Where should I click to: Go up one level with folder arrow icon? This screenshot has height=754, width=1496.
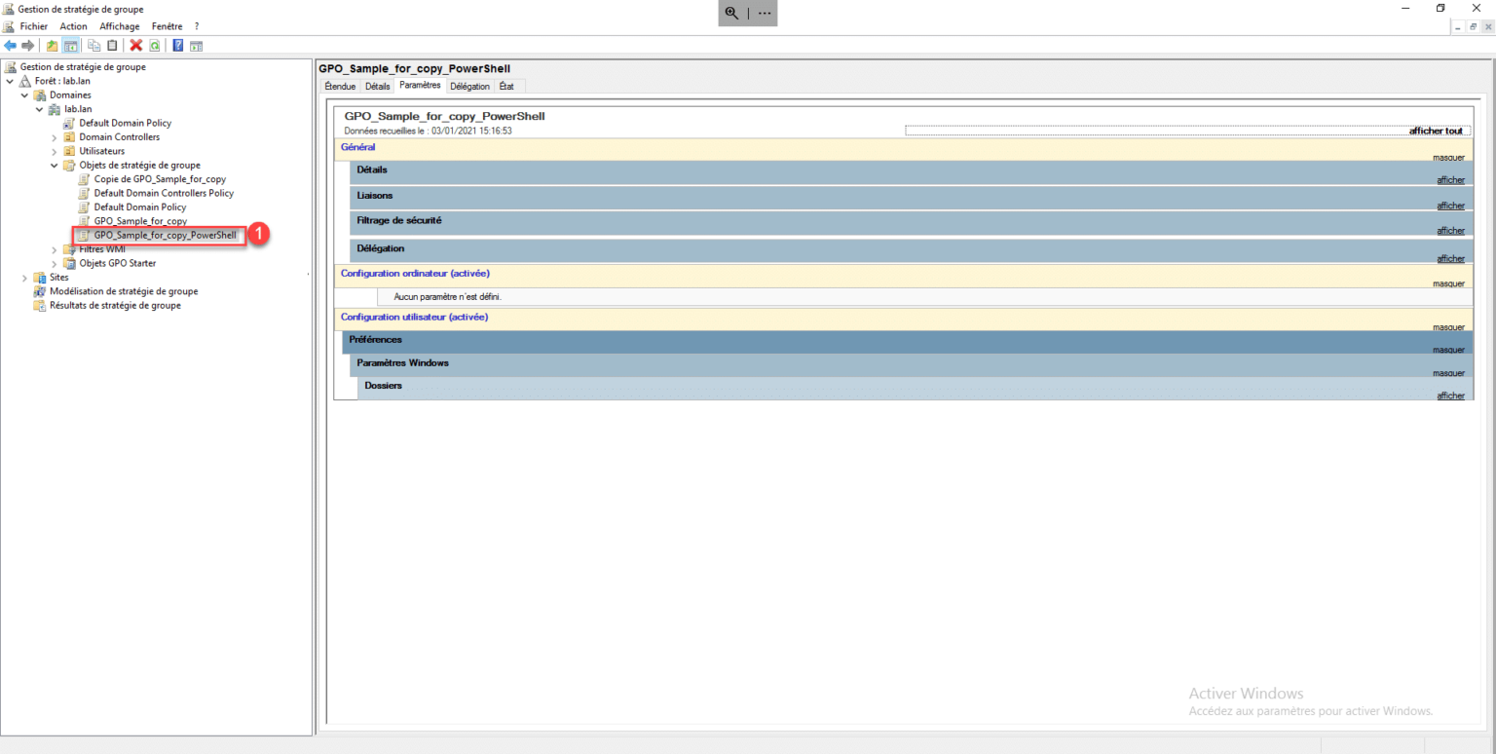point(53,46)
